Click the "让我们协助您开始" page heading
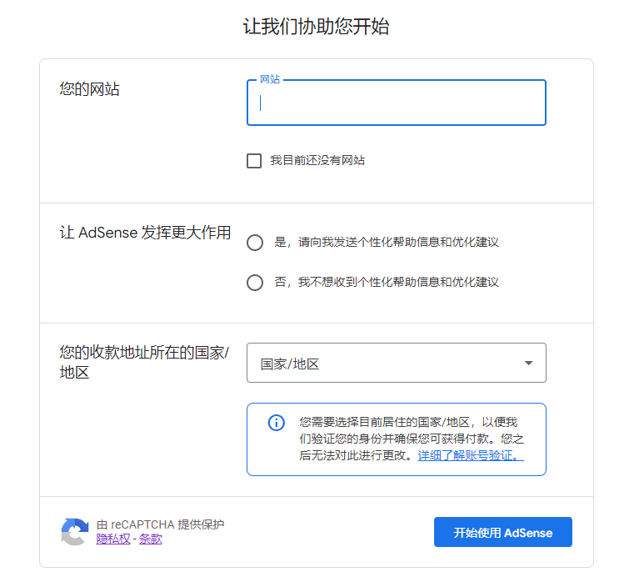Screen dimensions: 634x587 (317, 27)
